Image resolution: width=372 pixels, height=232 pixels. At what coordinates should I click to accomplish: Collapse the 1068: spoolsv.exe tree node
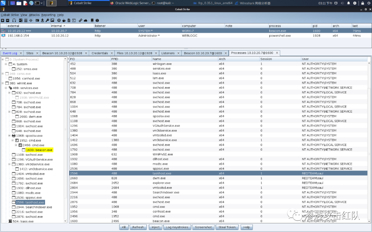(10, 136)
